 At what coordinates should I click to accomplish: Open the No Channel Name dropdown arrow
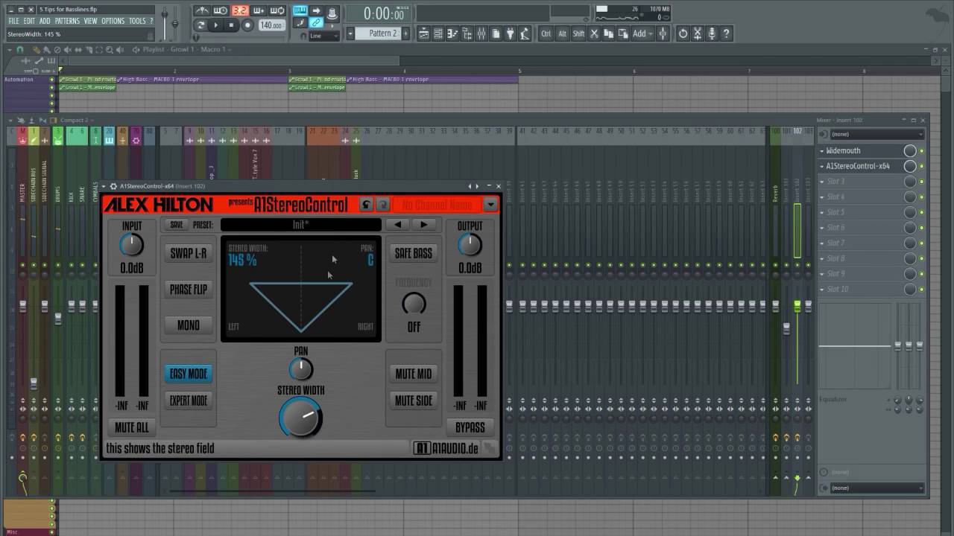pyautogui.click(x=490, y=204)
